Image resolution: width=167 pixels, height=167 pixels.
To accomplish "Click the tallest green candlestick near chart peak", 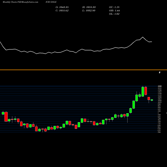I will point(143,92).
